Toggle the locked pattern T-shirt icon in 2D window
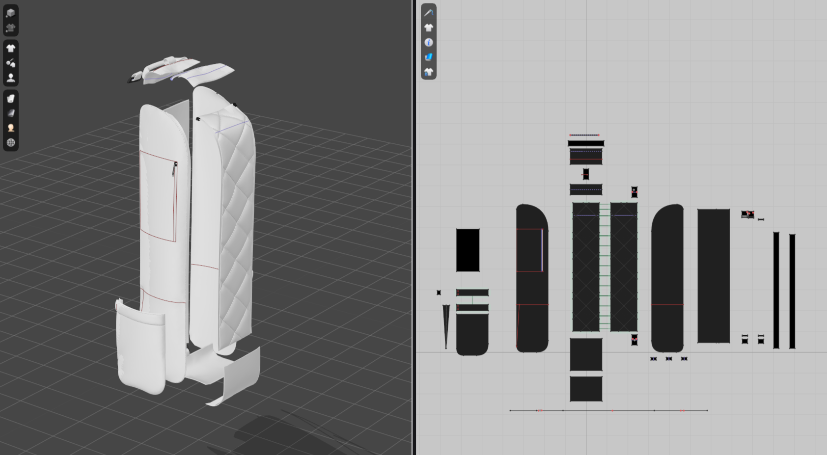The image size is (827, 455). tap(429, 72)
